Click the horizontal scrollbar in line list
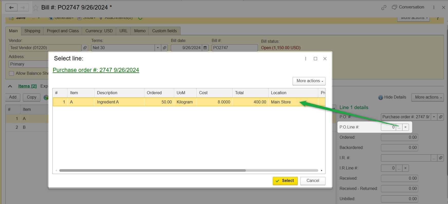The width and height of the screenshot is (448, 204). tap(152, 170)
